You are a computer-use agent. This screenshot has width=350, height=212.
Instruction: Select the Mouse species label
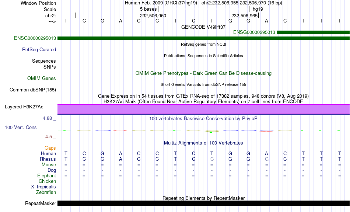(49, 165)
